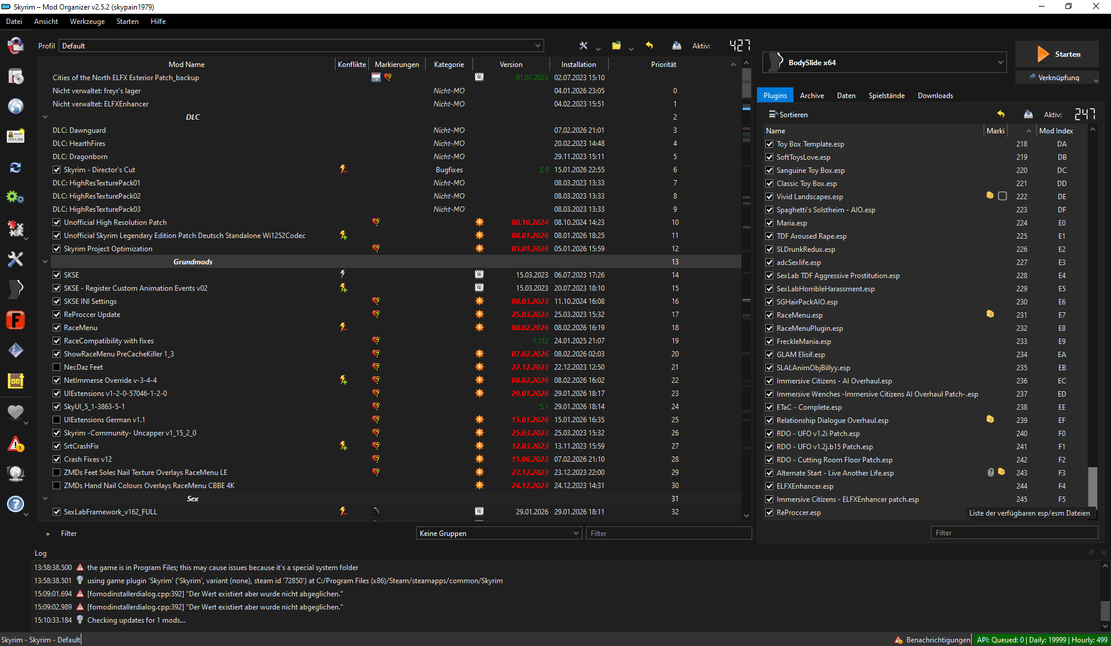Uncheck the Vivid Landscapes.esp plugin
Viewport: 1111px width, 646px height.
tap(770, 197)
